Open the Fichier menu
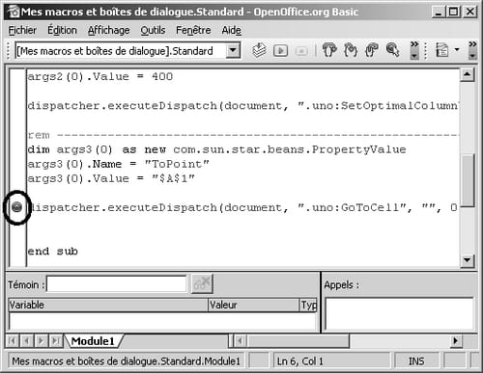This screenshot has width=483, height=373. tap(22, 30)
